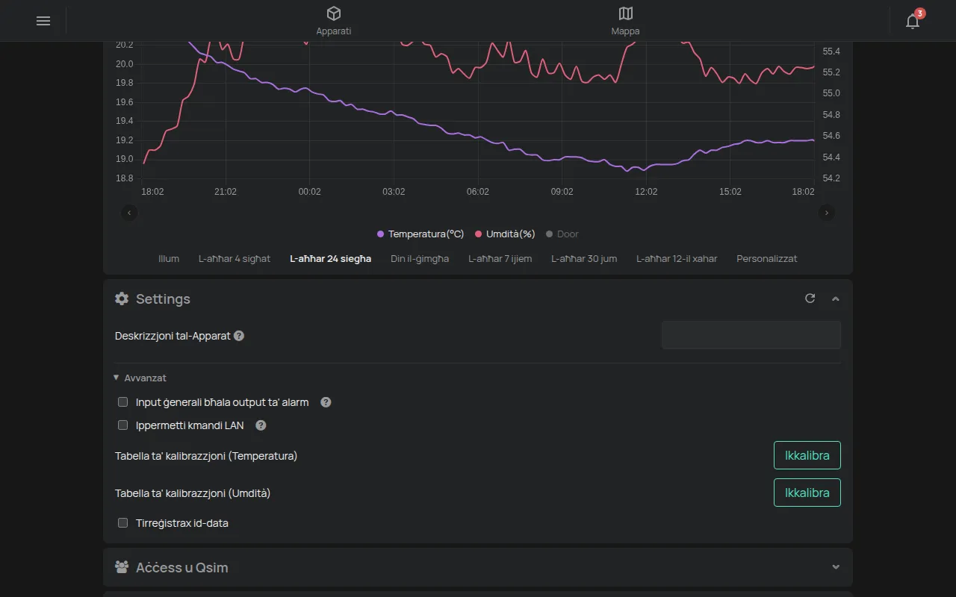Enable Input ġenerali bħala output ta' alarm
The image size is (956, 597).
tap(123, 402)
